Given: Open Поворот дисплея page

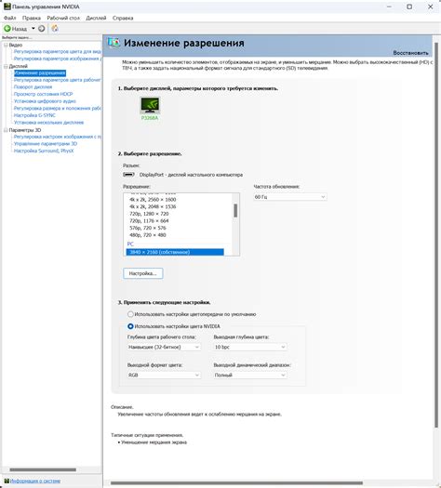Looking at the screenshot, I should point(33,86).
